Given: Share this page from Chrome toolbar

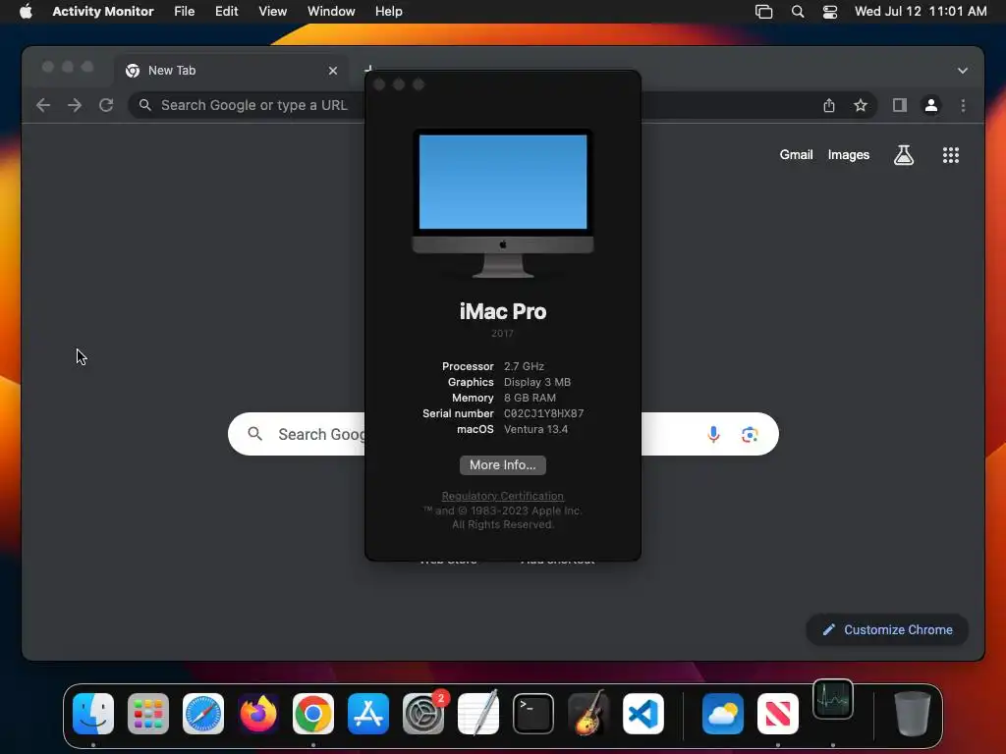Looking at the screenshot, I should coord(829,105).
